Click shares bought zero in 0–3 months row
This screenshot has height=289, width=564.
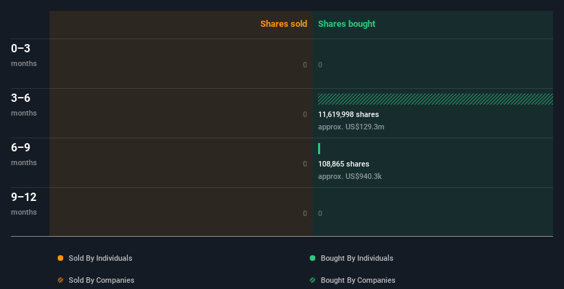(320, 65)
